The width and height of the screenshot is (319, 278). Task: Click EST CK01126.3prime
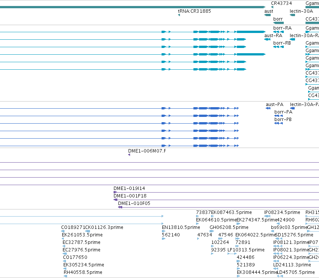[x=104, y=227]
